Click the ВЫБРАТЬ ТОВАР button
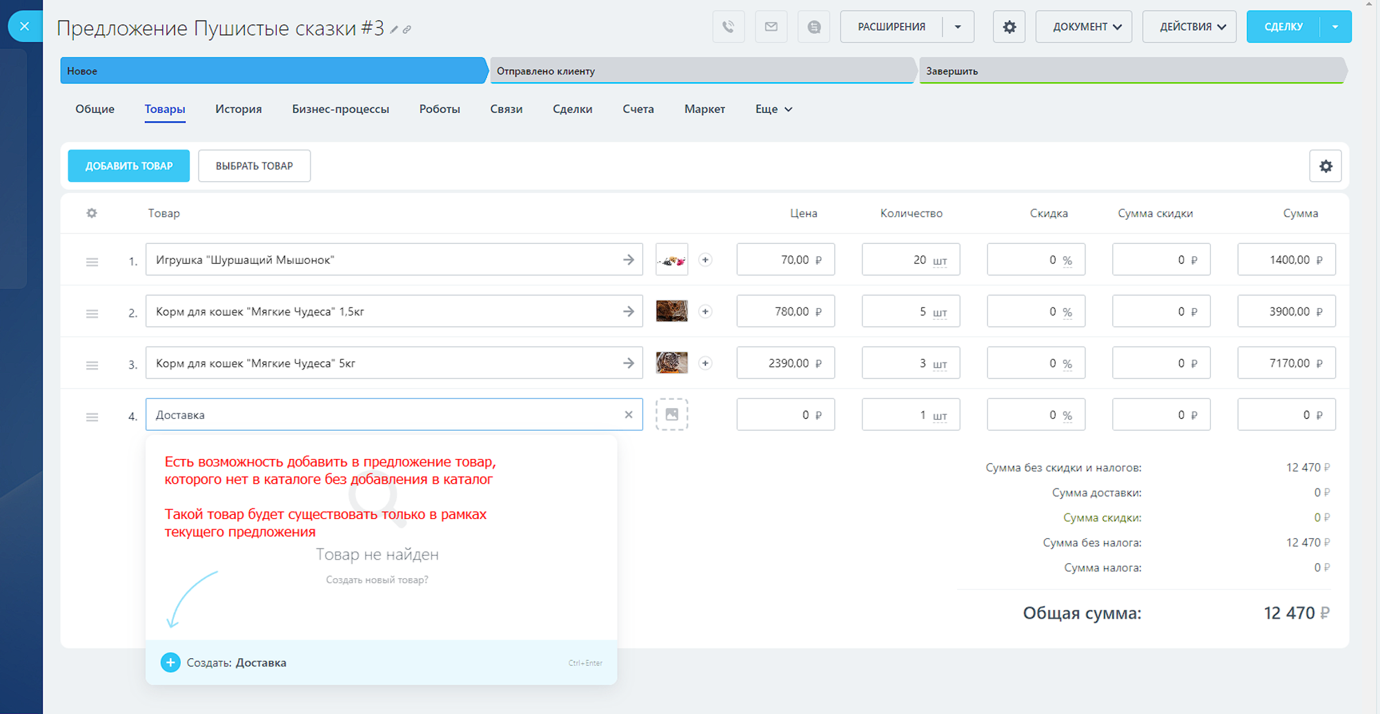Viewport: 1380px width, 714px height. tap(254, 166)
